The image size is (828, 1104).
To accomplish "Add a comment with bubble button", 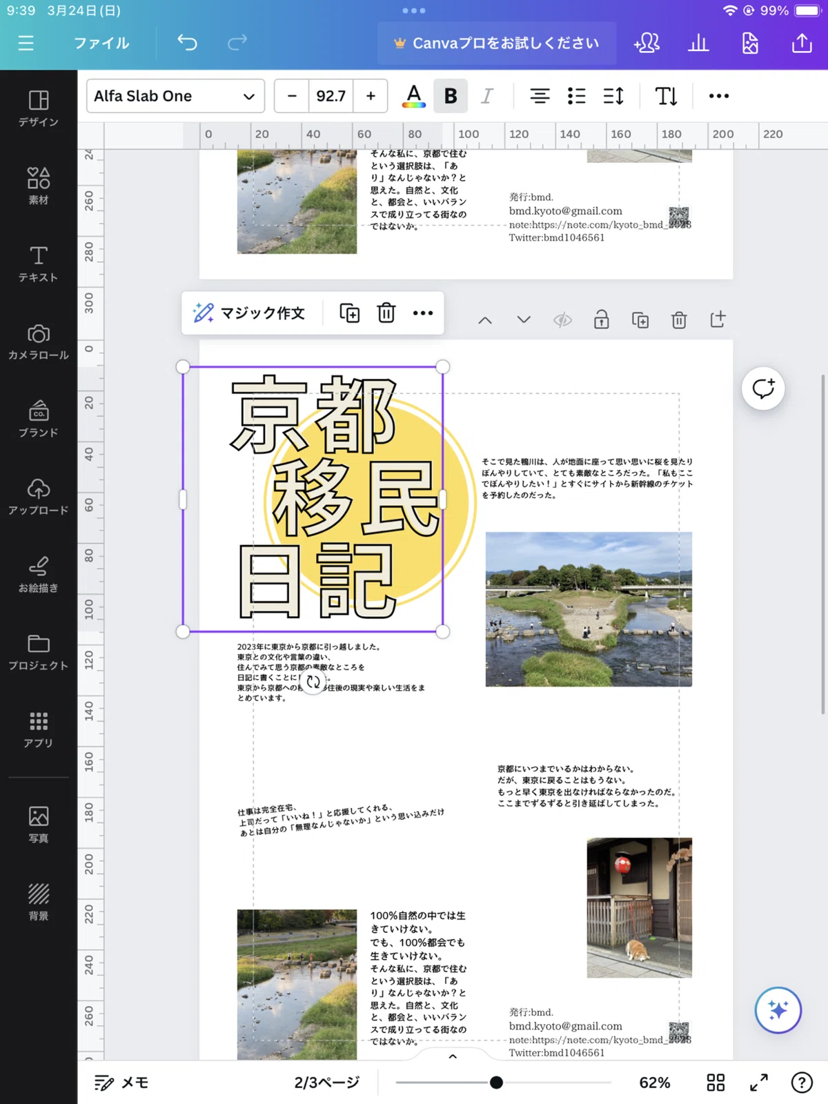I will point(763,388).
